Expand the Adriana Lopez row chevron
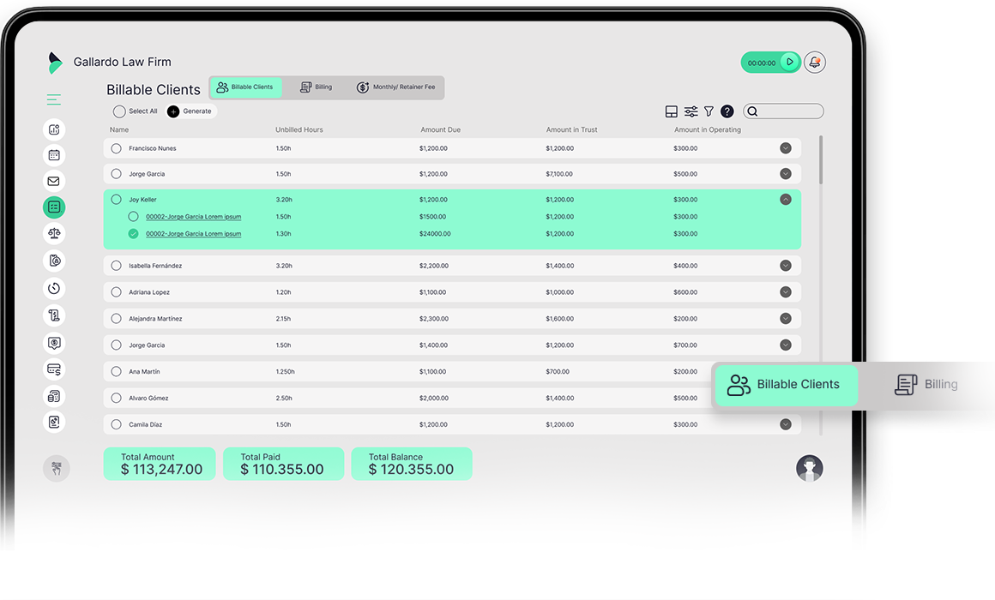The height and width of the screenshot is (600, 995). (x=785, y=291)
